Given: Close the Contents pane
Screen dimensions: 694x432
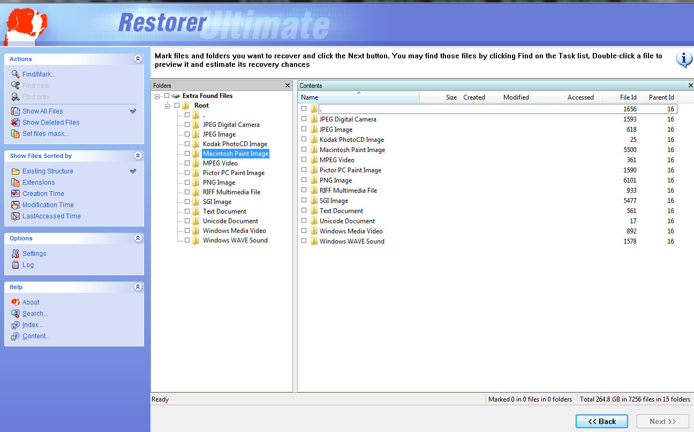Looking at the screenshot, I should (x=690, y=86).
